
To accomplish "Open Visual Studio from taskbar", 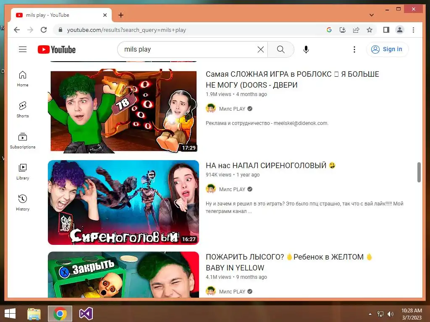I will [x=86, y=314].
